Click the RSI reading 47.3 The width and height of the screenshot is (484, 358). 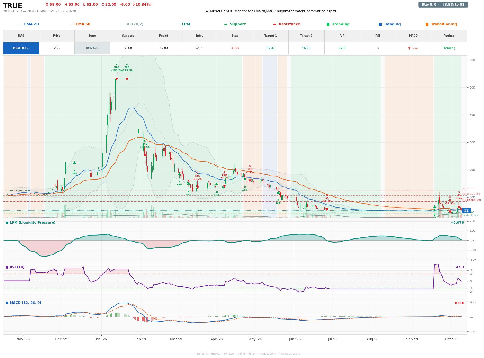pyautogui.click(x=460, y=267)
